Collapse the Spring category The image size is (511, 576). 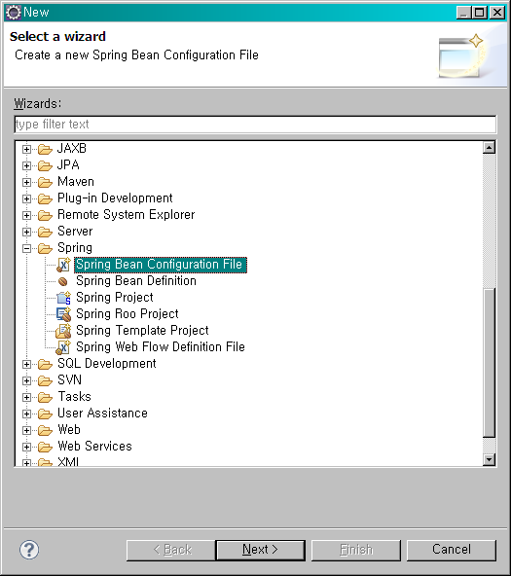pyautogui.click(x=26, y=248)
